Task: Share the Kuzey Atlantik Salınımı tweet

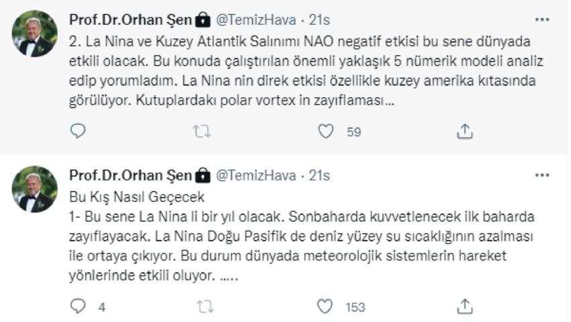Action: (x=465, y=131)
